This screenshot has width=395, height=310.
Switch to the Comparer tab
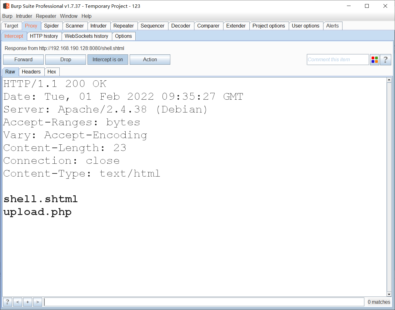[208, 26]
